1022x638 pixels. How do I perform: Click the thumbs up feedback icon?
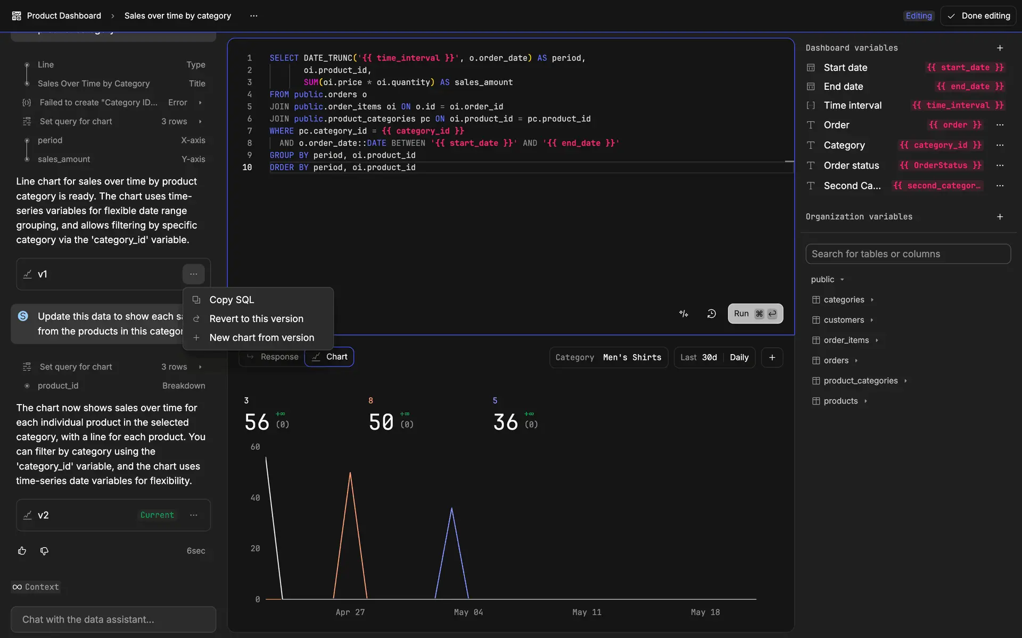(x=22, y=551)
